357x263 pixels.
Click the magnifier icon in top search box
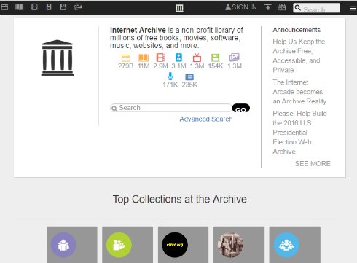click(297, 8)
